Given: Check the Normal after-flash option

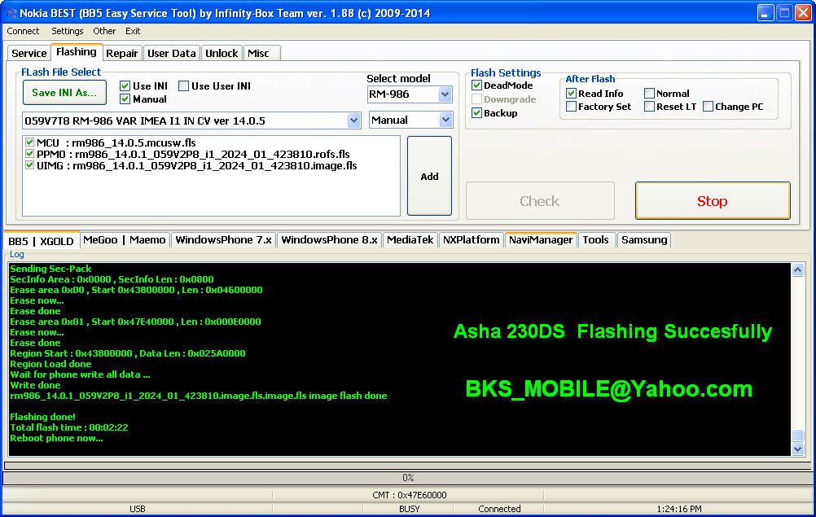Looking at the screenshot, I should pyautogui.click(x=649, y=93).
